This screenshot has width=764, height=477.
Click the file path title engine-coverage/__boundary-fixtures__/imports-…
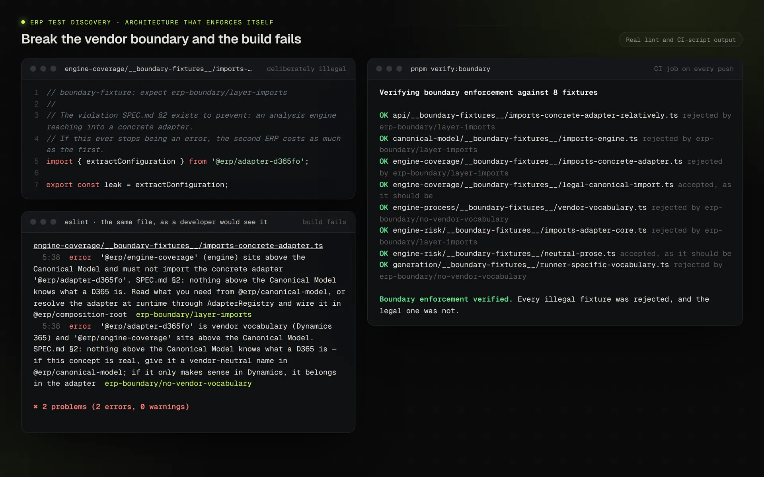coord(158,69)
